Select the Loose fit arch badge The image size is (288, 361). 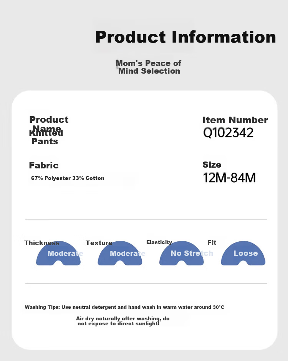(243, 253)
